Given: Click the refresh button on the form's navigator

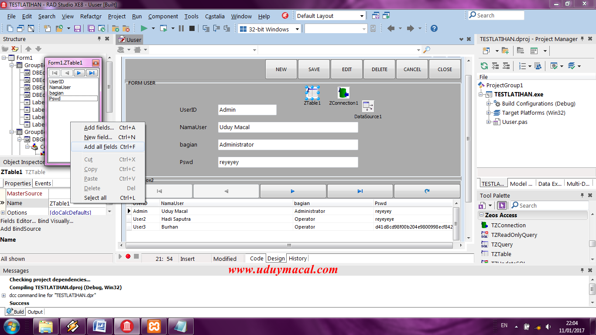Looking at the screenshot, I should [427, 191].
